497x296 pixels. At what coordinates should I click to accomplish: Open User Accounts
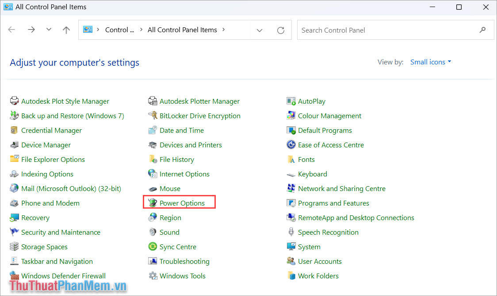(319, 261)
